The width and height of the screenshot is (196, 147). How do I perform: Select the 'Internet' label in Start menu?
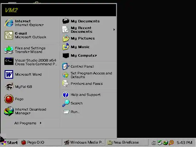click(23, 21)
